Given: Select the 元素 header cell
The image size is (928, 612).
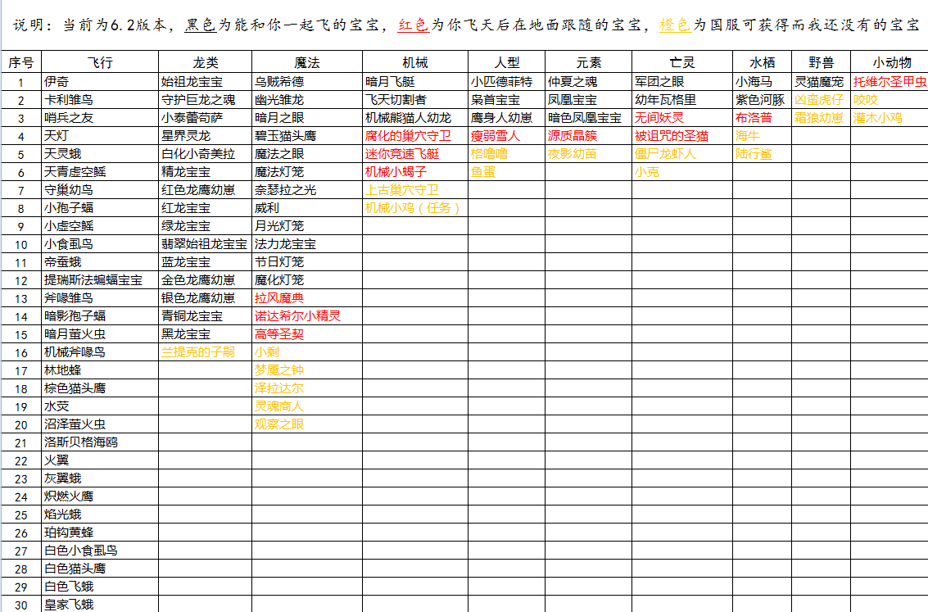Looking at the screenshot, I should tap(588, 62).
